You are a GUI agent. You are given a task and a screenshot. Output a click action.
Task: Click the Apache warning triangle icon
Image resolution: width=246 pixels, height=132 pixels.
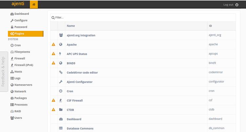[53, 44]
